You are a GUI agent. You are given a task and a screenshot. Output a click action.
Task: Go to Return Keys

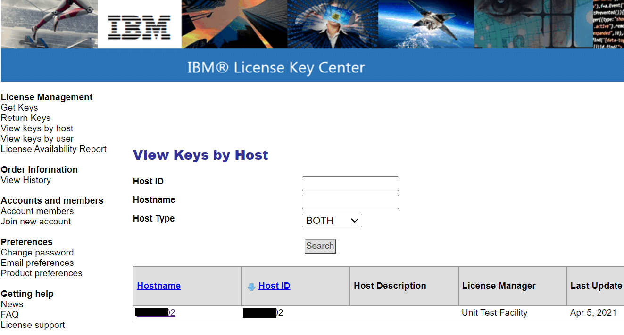pyautogui.click(x=25, y=118)
